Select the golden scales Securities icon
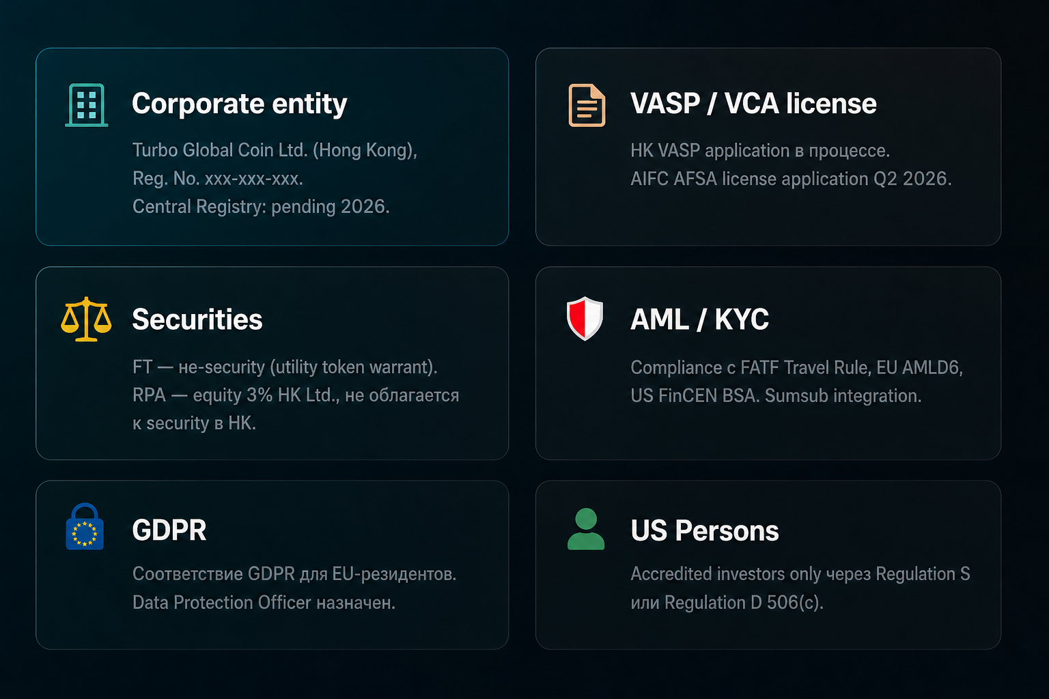The height and width of the screenshot is (699, 1049). 86,319
